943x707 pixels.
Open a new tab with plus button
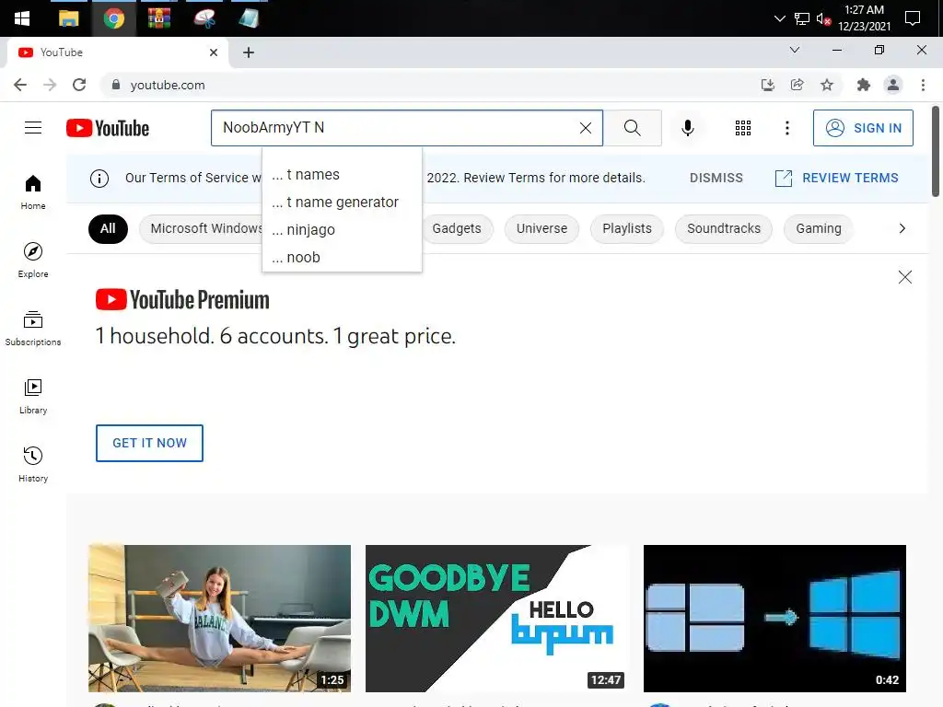coord(249,52)
